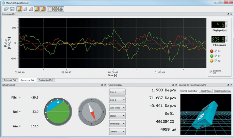Screen dimensions: 234x138
Task: Click the green Gy color indicator
Action: 212,56
